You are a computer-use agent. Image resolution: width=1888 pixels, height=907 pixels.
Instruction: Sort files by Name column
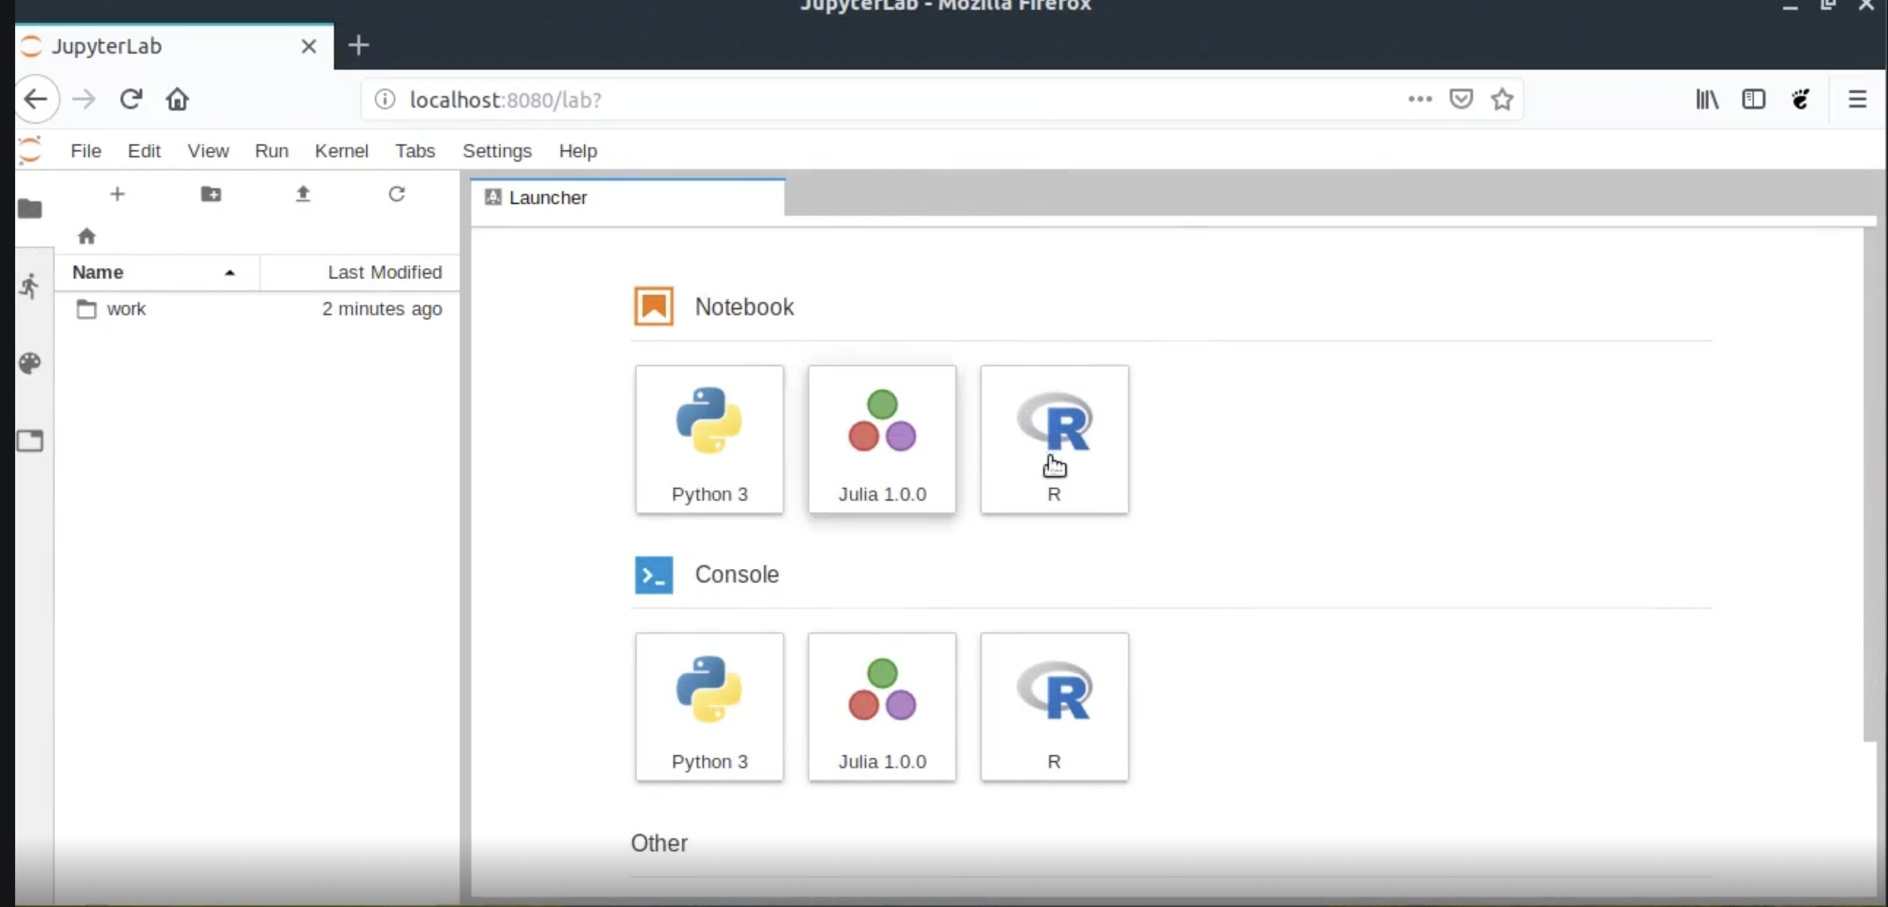157,272
